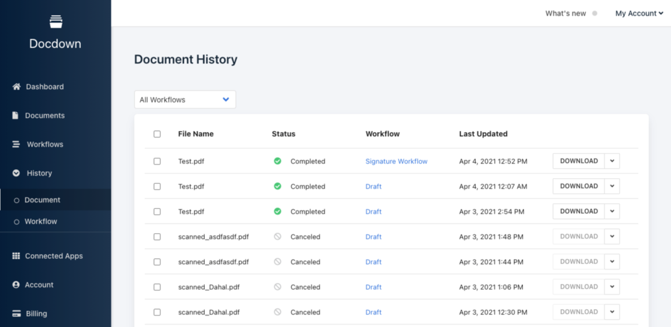Click the Signature Workflow link

[x=396, y=161]
